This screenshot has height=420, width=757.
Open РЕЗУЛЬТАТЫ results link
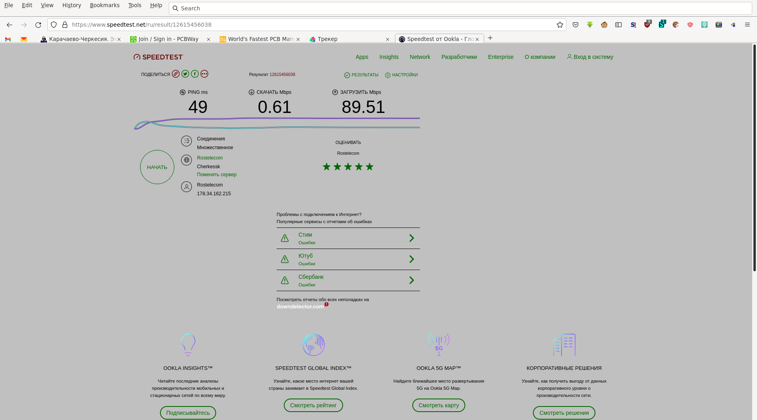tap(361, 75)
